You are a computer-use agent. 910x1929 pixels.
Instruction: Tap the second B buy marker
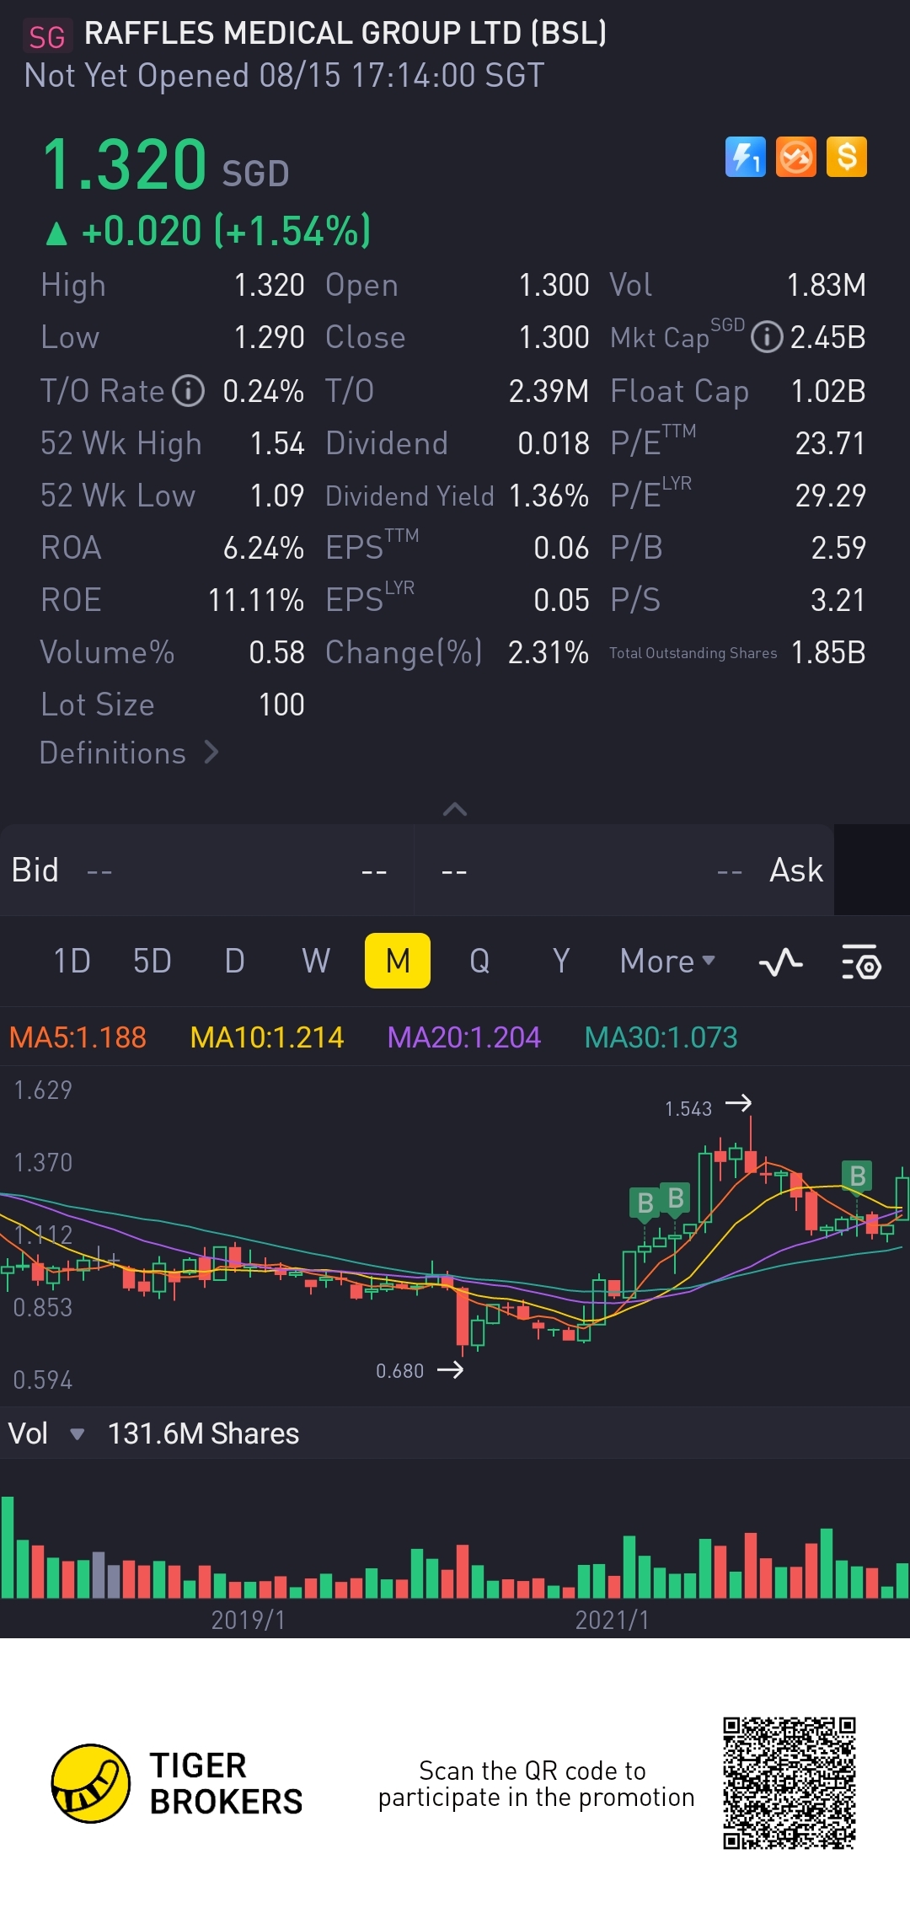click(x=676, y=1198)
